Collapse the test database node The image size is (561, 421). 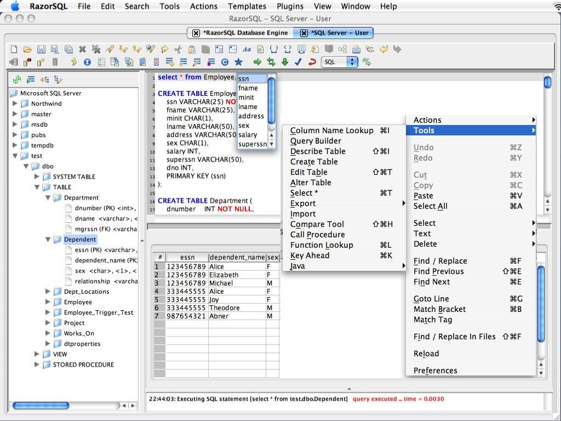(15, 156)
